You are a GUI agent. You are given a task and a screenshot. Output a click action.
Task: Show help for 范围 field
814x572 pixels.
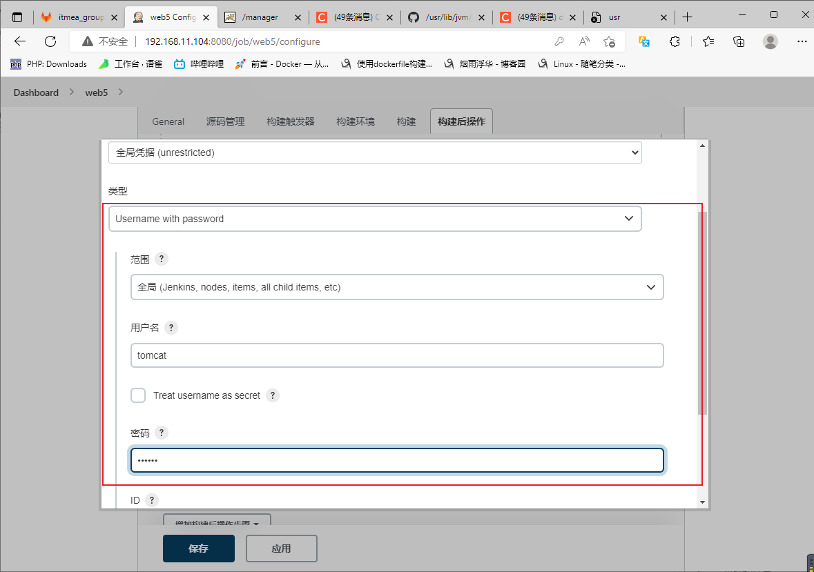pos(162,259)
